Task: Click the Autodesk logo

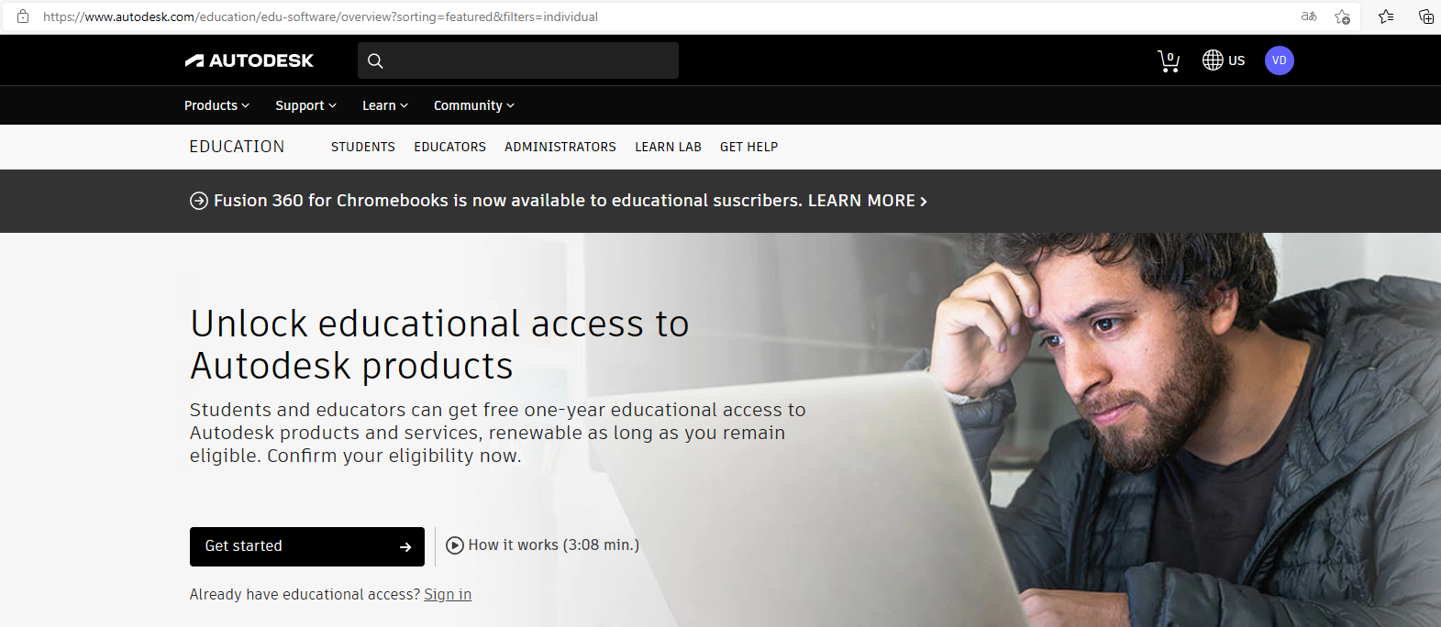Action: [x=249, y=60]
